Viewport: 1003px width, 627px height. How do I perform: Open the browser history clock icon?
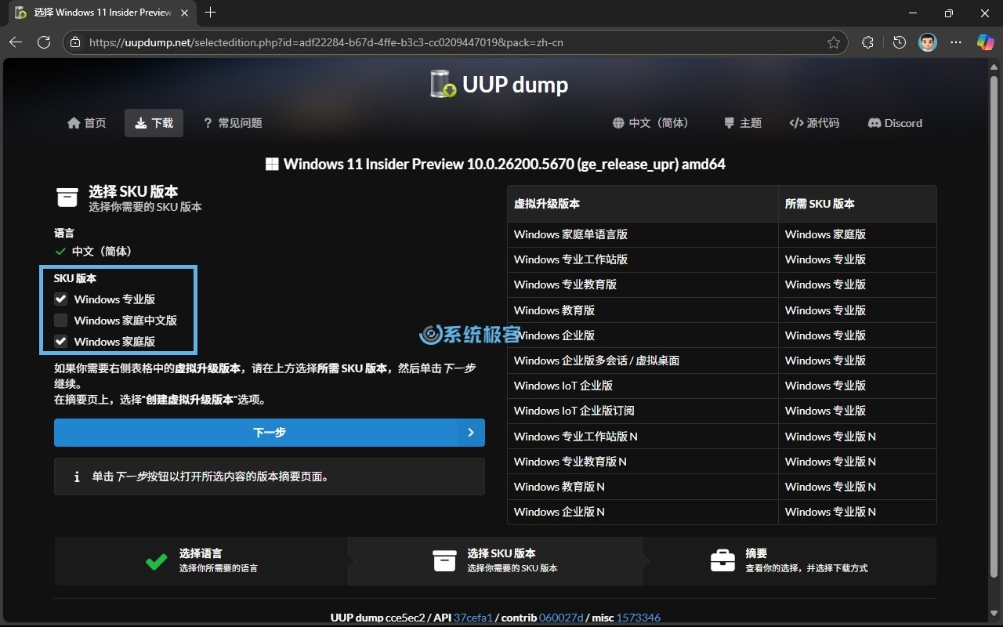[899, 42]
